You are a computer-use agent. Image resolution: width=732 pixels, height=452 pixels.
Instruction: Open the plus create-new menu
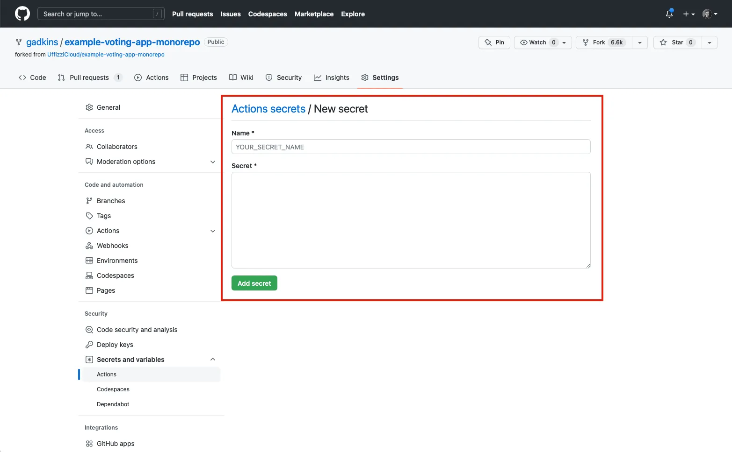[x=689, y=14]
